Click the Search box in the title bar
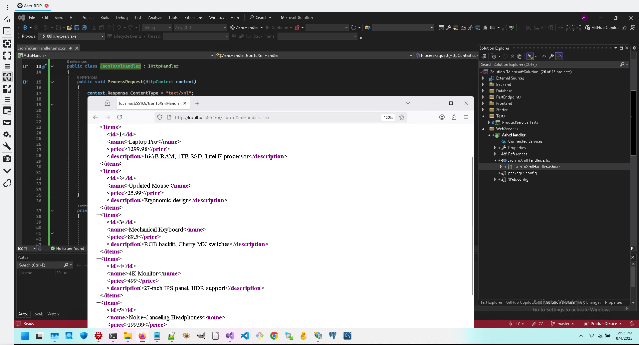 [x=261, y=18]
